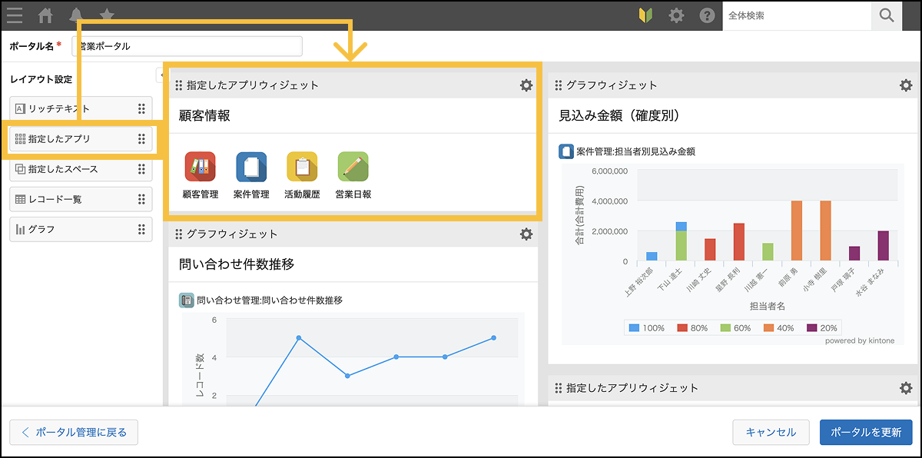Click ポータルを更新 button

coord(866,432)
